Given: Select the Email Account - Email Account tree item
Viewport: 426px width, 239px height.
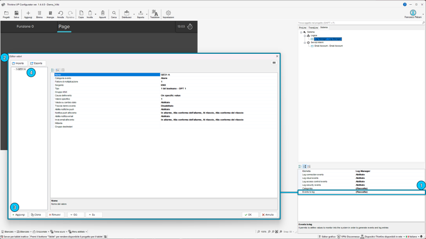Looking at the screenshot, I should pyautogui.click(x=329, y=46).
